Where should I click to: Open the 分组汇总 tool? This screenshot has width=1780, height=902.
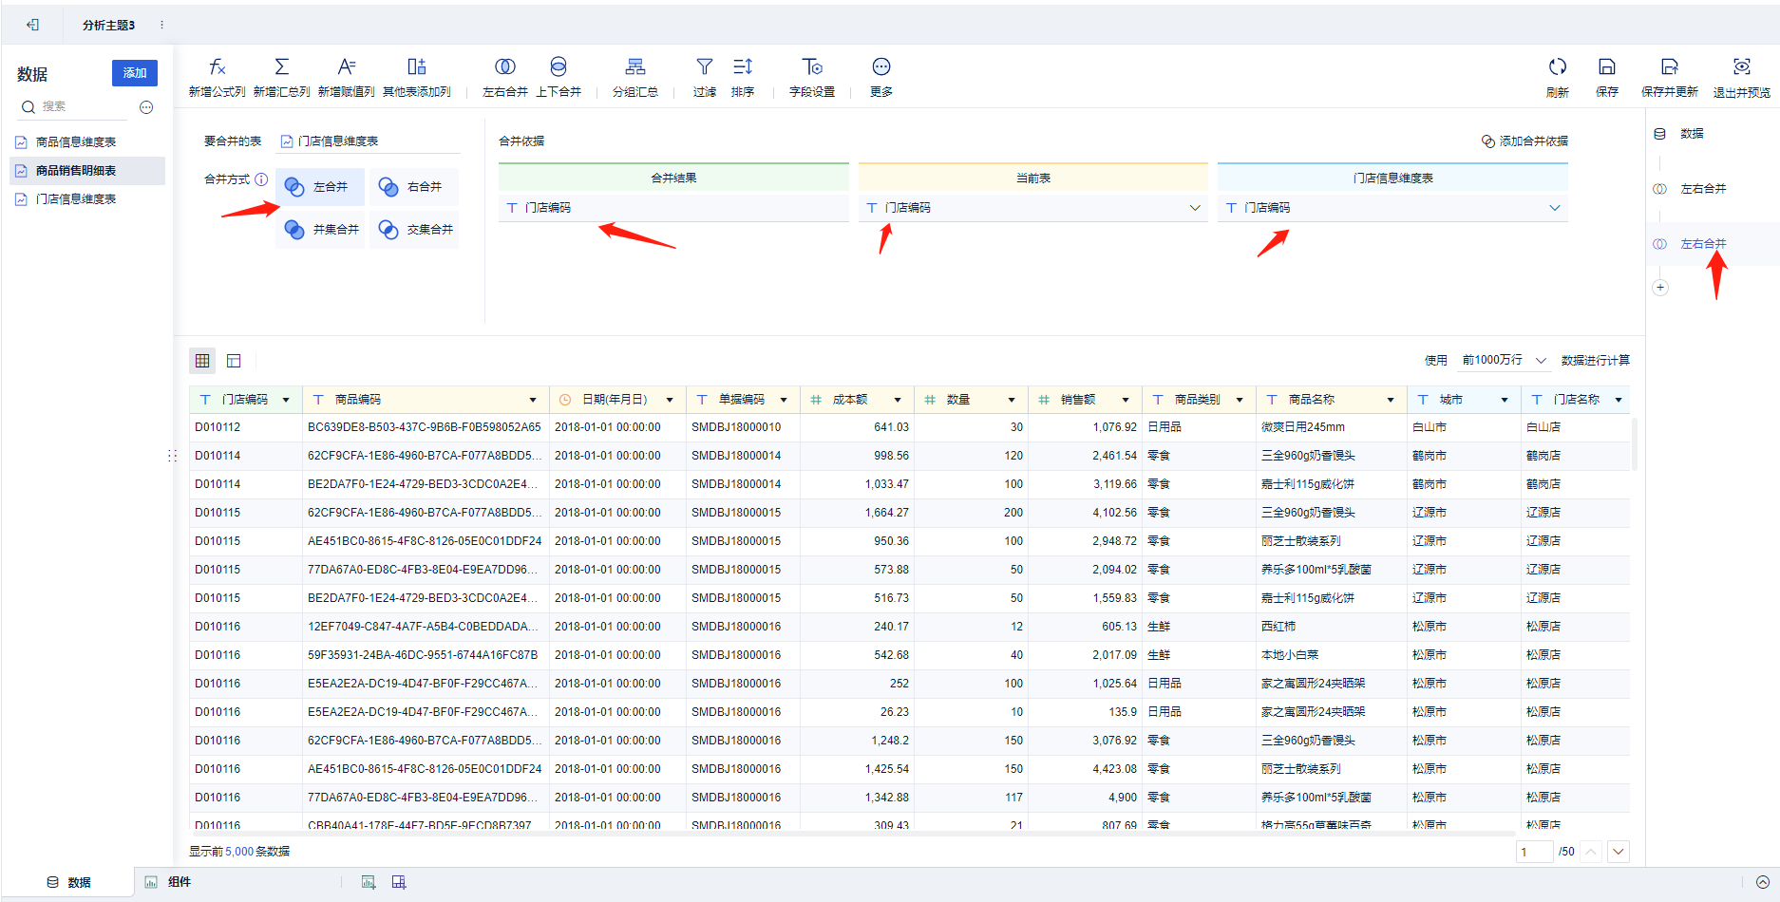pos(634,67)
